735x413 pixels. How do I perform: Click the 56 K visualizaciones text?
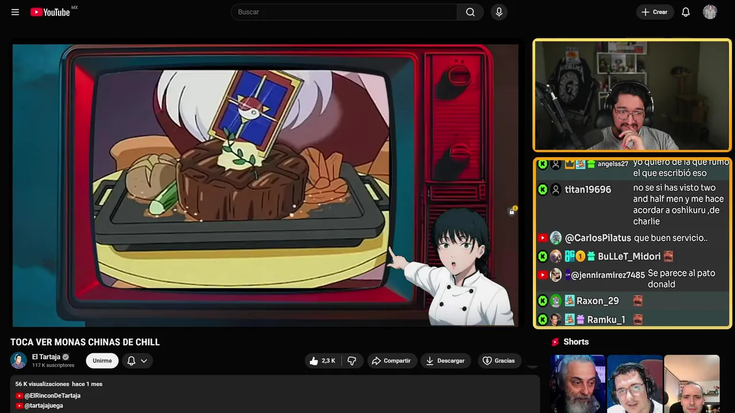point(42,384)
